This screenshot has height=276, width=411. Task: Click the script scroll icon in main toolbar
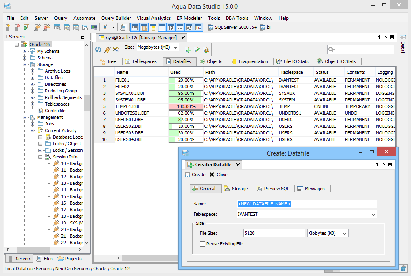pyautogui.click(x=123, y=27)
